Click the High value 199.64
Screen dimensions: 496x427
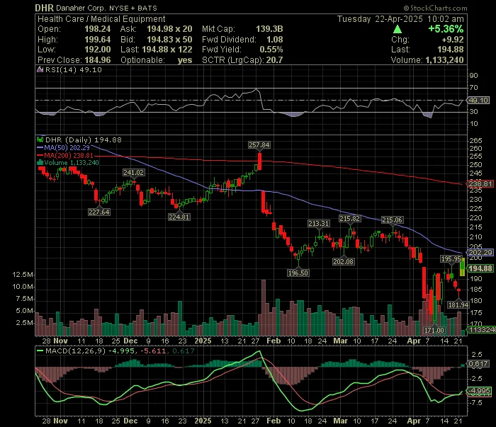(x=98, y=40)
